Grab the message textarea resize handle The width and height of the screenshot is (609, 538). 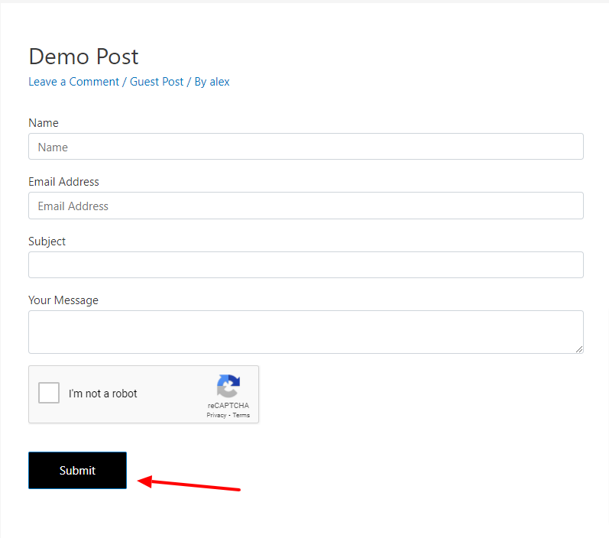[579, 349]
